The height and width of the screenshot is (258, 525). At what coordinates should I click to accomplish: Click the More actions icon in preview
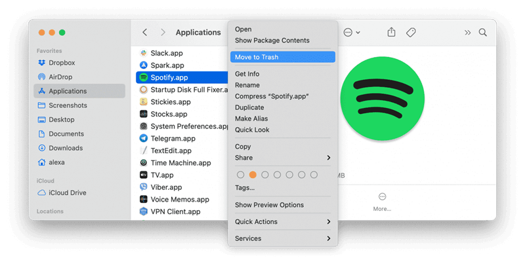coord(382,196)
